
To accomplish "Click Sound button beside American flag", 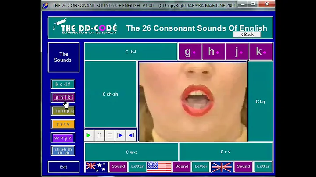I will [182, 166].
